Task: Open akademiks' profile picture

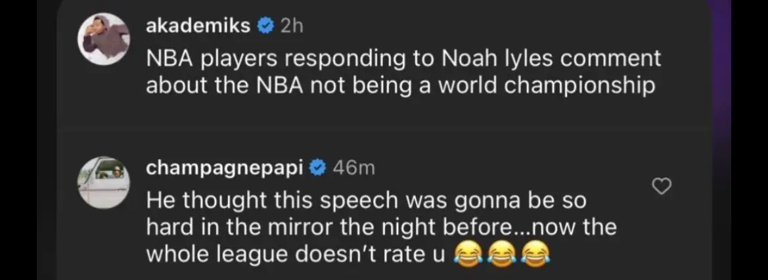Action: pos(103,38)
